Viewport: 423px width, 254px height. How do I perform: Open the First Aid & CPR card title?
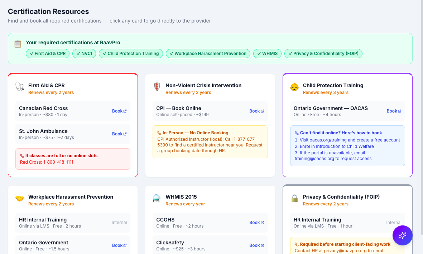pyautogui.click(x=47, y=85)
